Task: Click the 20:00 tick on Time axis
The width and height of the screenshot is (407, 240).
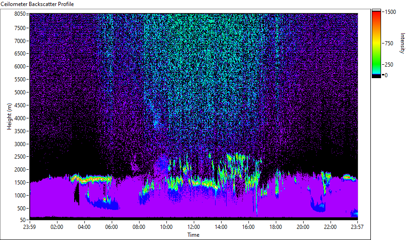Action: click(303, 227)
